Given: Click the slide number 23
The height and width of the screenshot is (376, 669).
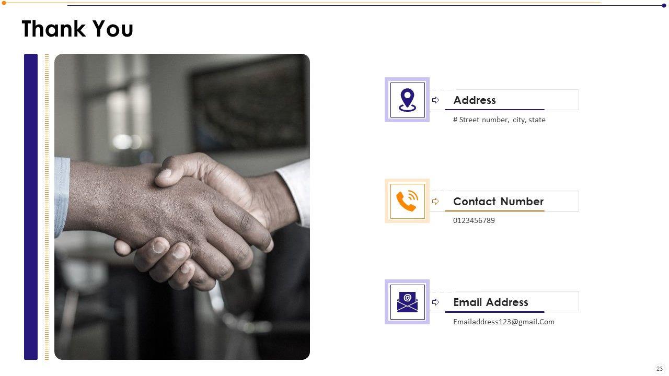Looking at the screenshot, I should pyautogui.click(x=660, y=369).
